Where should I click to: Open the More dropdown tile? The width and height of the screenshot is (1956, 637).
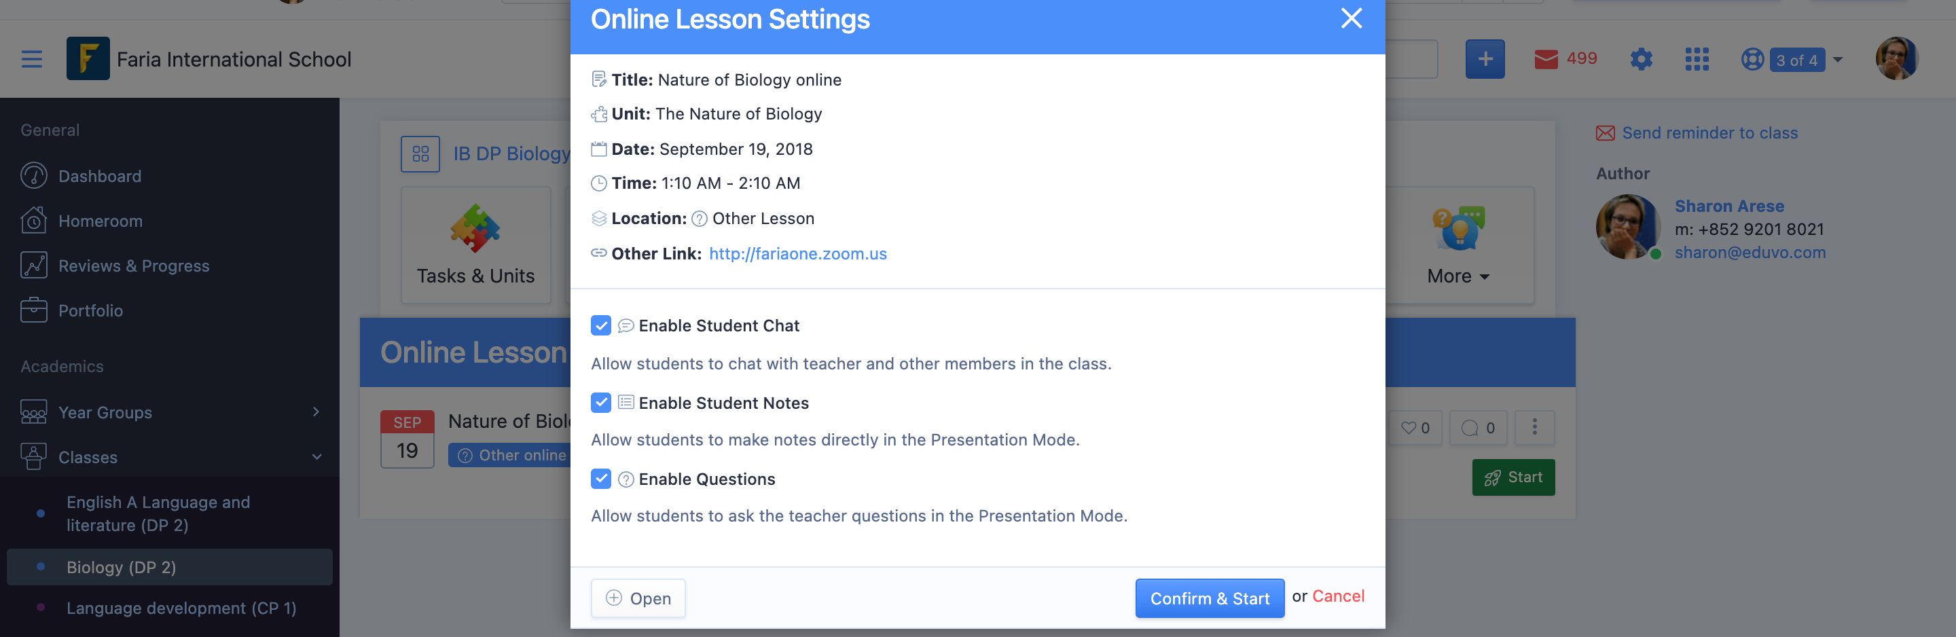[x=1457, y=245]
